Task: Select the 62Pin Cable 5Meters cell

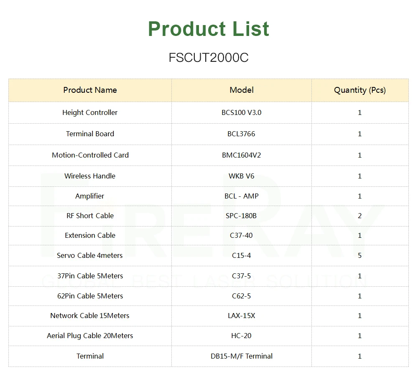Action: click(90, 296)
